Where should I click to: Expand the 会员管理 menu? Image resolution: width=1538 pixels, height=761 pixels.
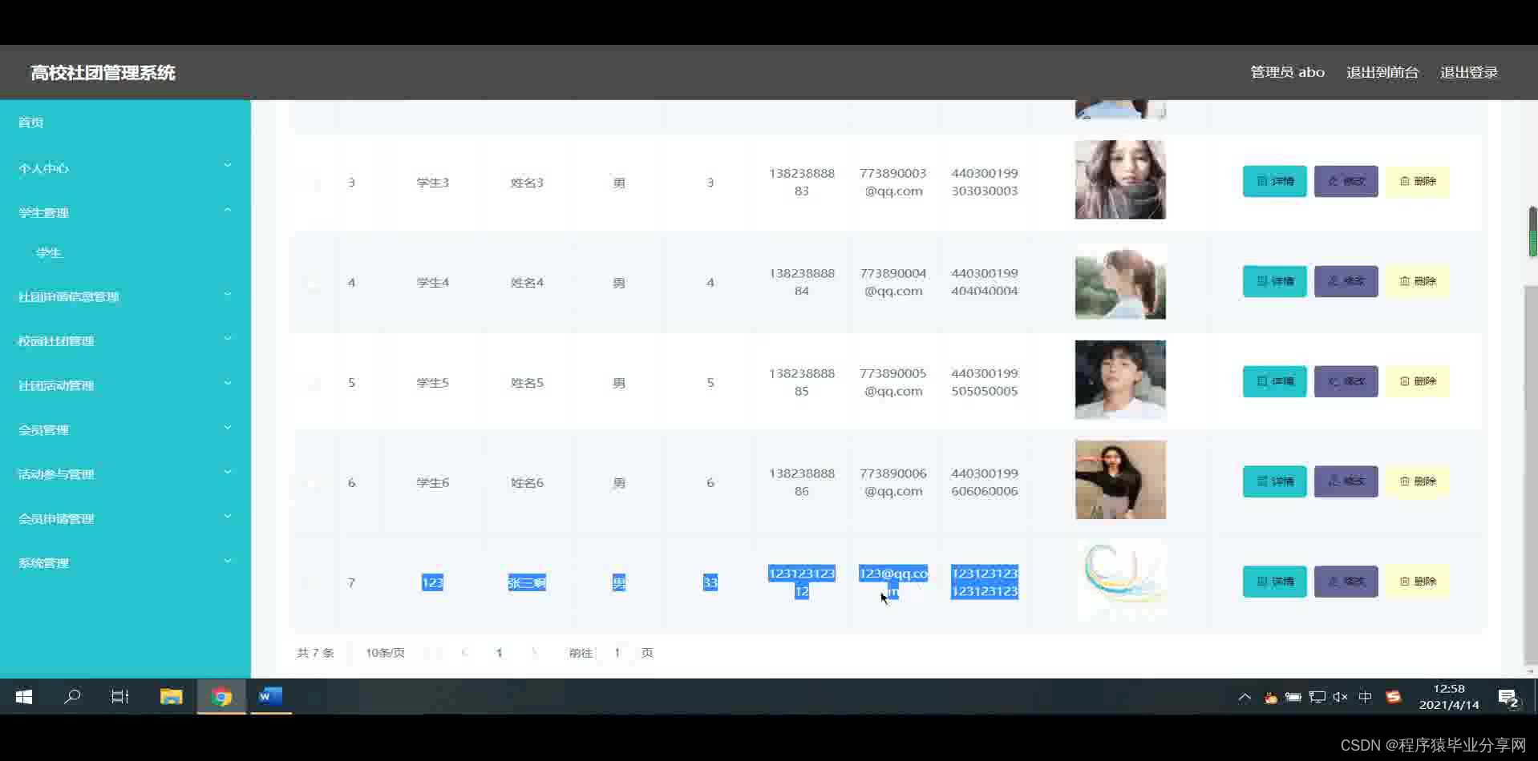tap(125, 429)
